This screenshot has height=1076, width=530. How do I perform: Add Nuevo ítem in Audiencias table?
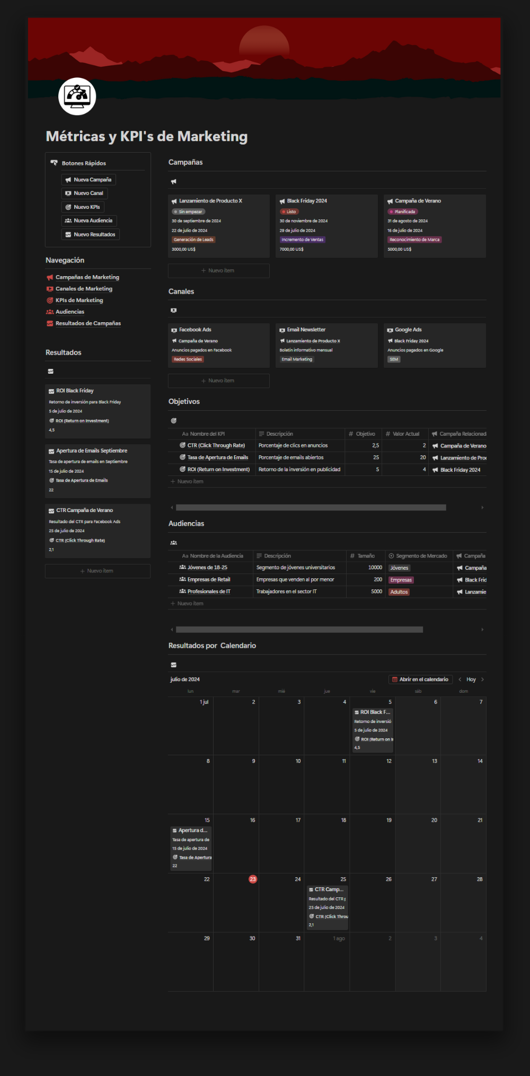(327, 604)
